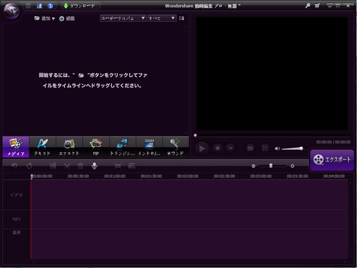This screenshot has width=357, height=268.
Task: Mute the preview speaker icon
Action: coord(277,149)
